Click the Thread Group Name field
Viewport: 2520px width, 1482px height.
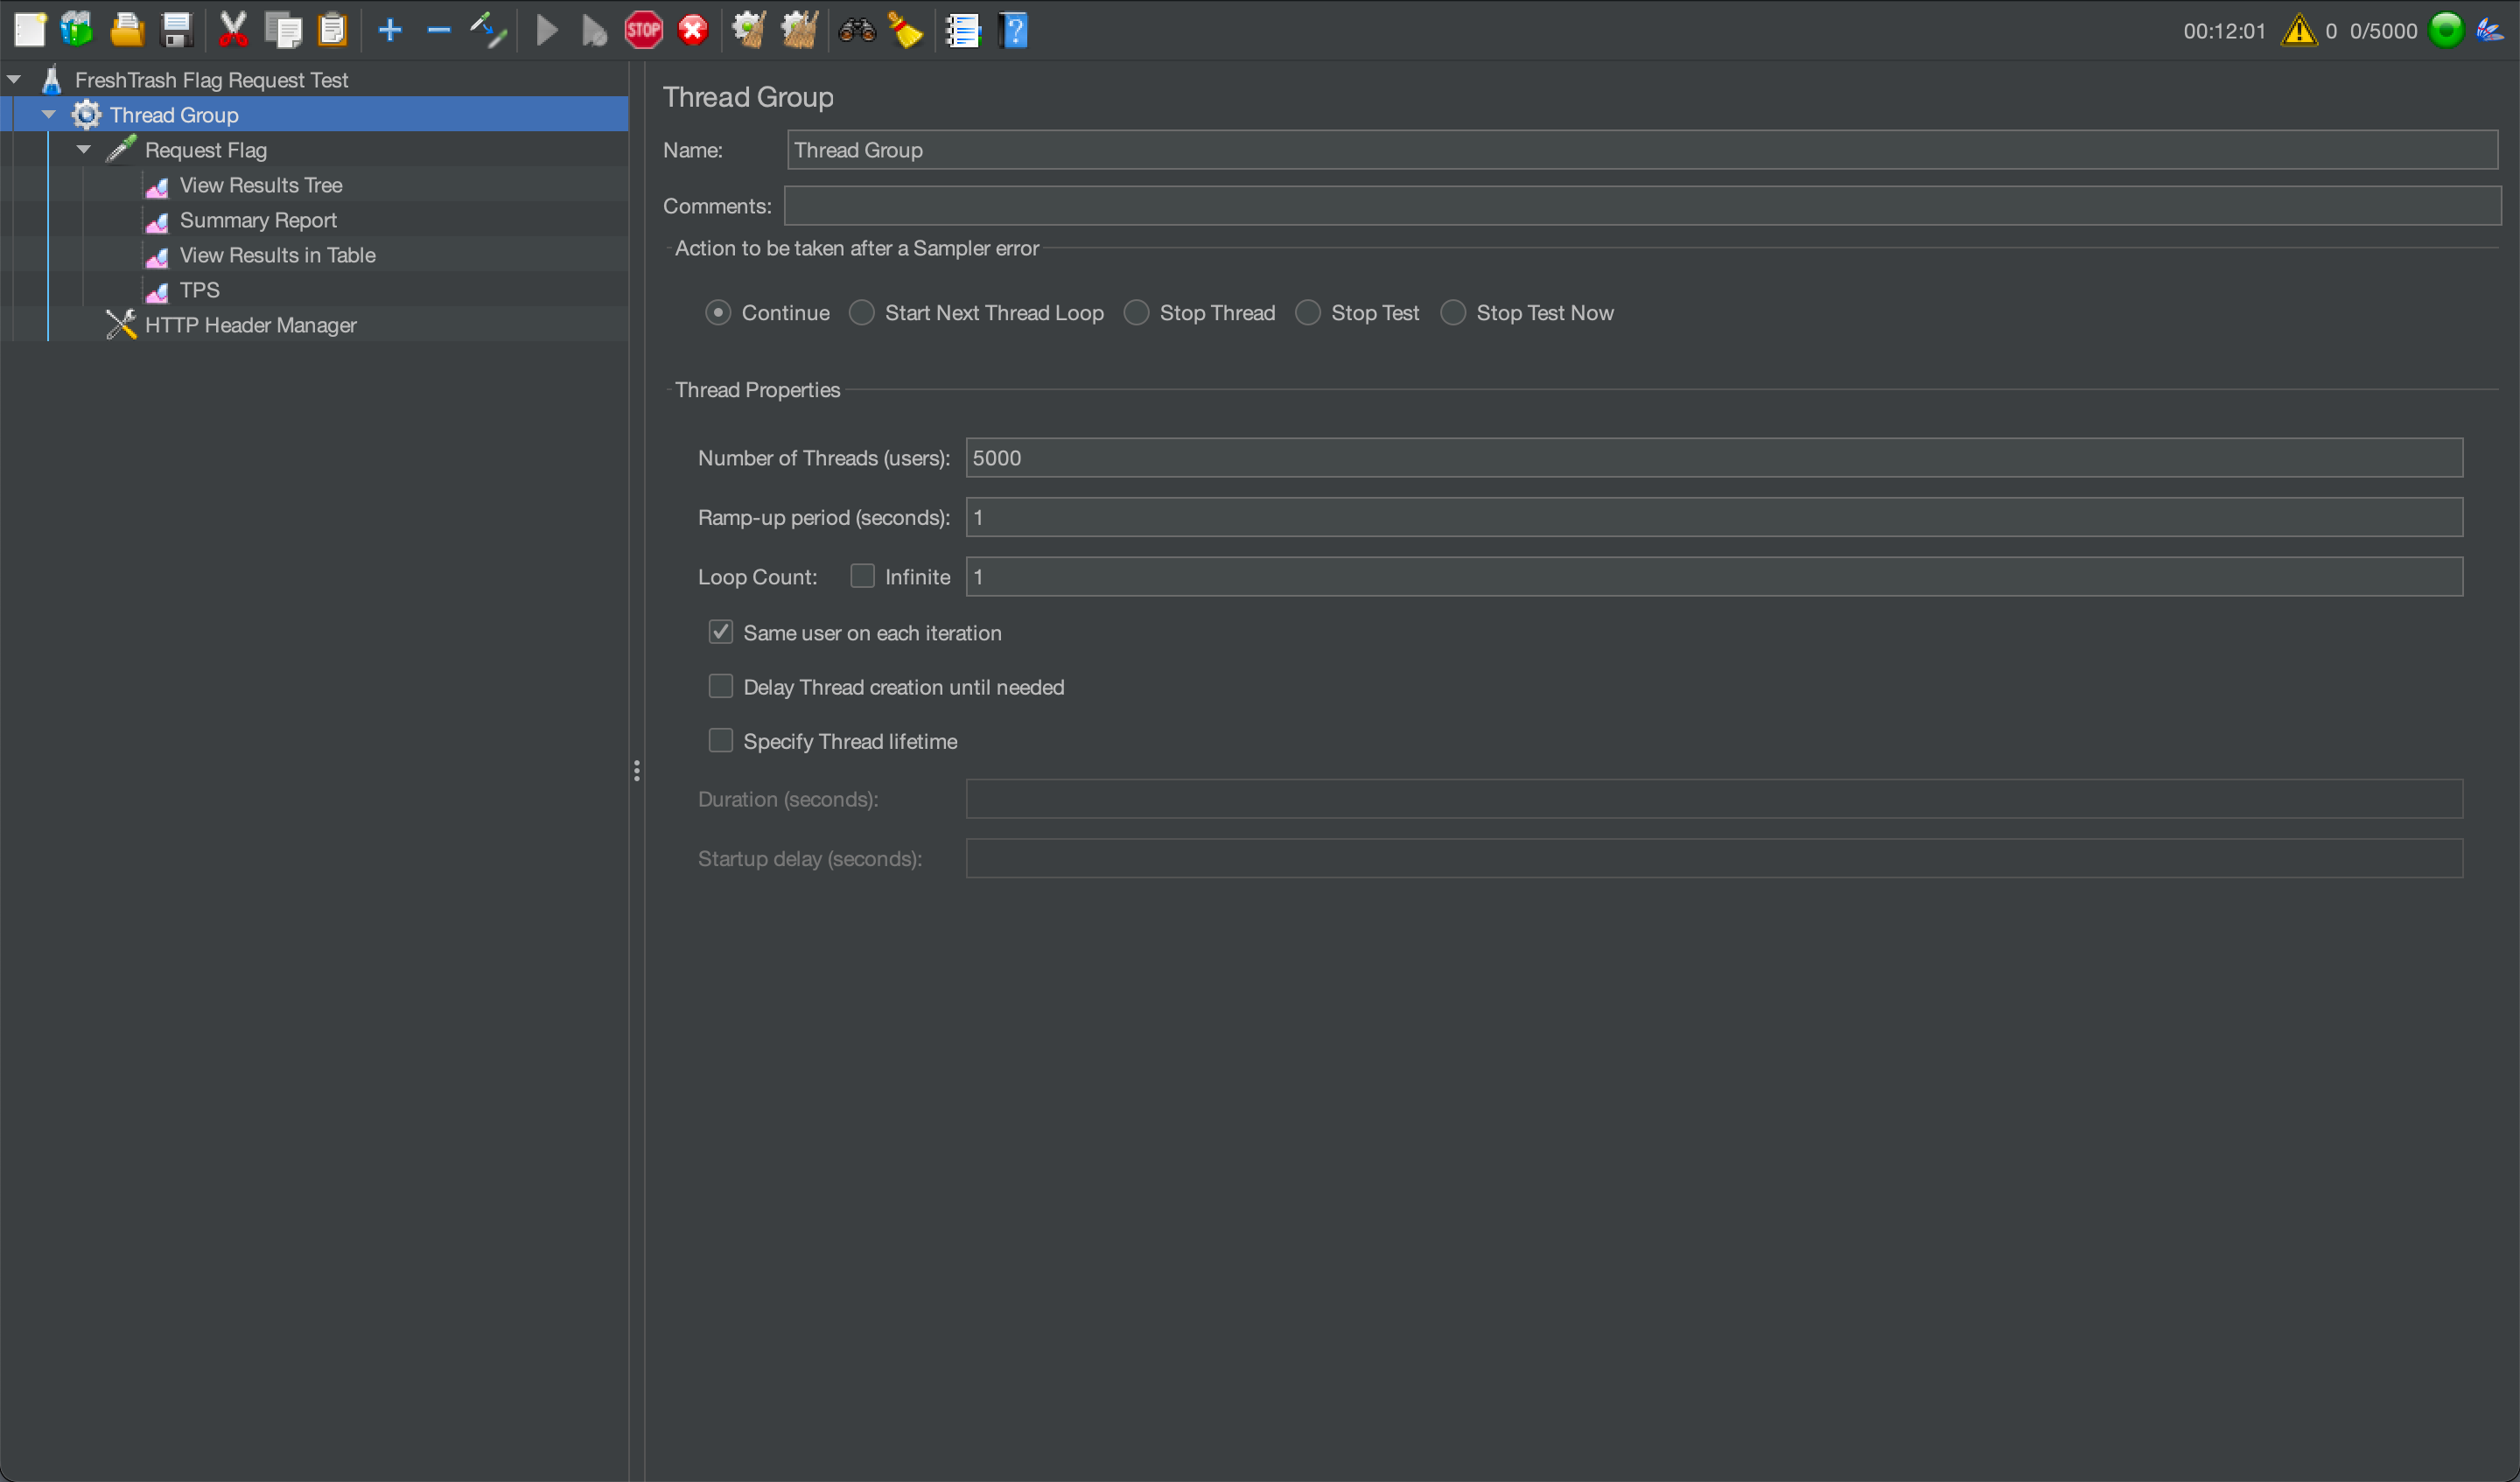tap(1642, 150)
